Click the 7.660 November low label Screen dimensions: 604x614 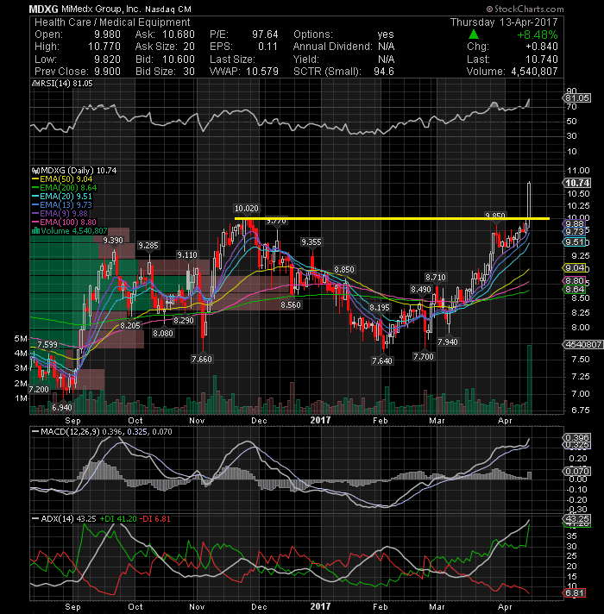(x=202, y=359)
